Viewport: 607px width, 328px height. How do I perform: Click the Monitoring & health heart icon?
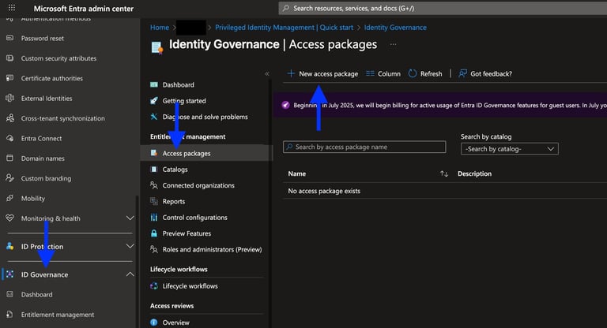pos(10,218)
